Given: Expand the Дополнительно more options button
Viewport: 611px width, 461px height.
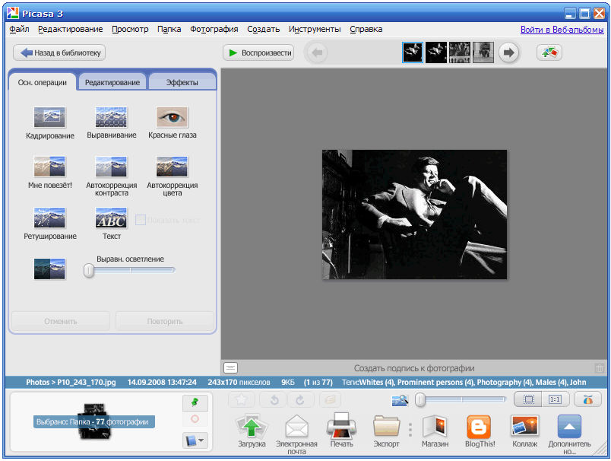Looking at the screenshot, I should [x=569, y=428].
